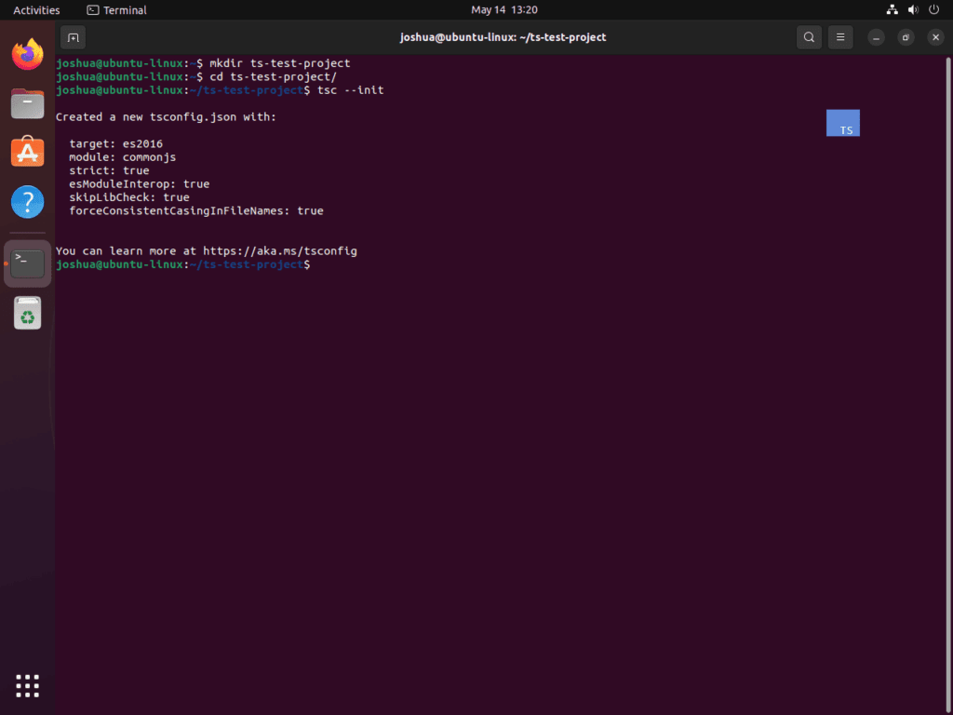Screen dimensions: 953x715
Task: Click the volume icon in the top bar
Action: click(912, 9)
